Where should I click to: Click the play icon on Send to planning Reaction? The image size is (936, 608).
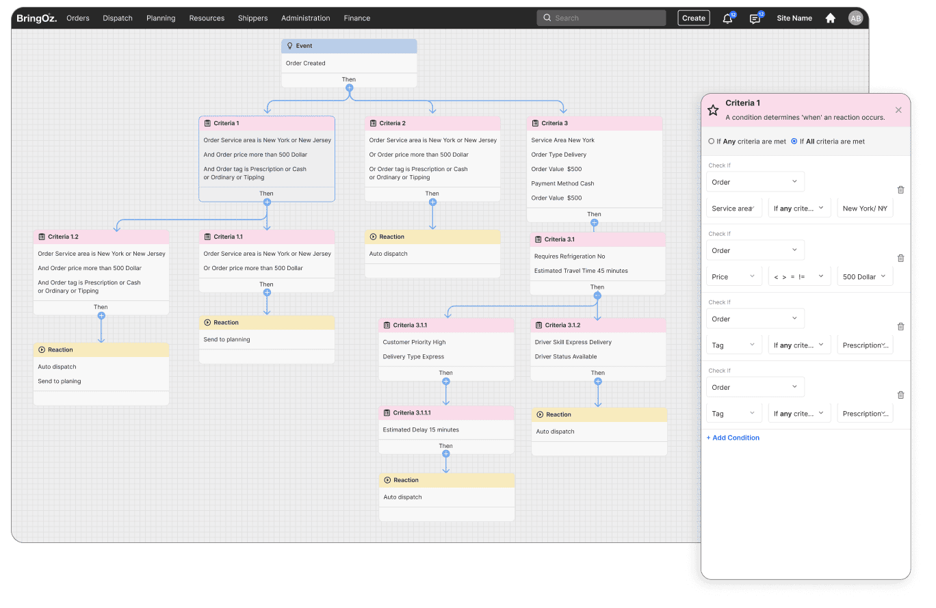[x=207, y=323]
